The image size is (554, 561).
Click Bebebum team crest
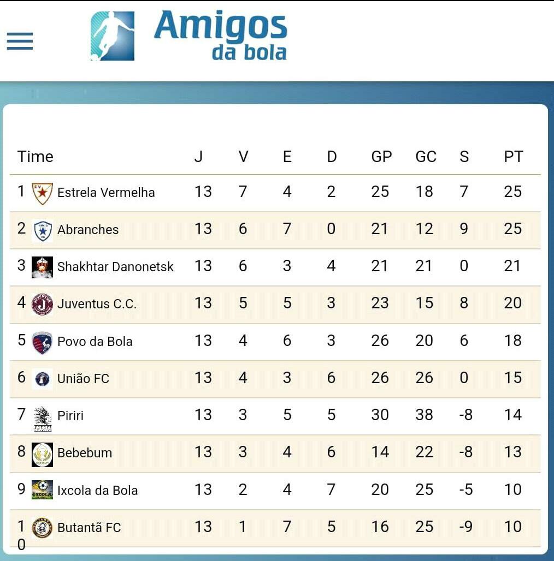coord(42,454)
